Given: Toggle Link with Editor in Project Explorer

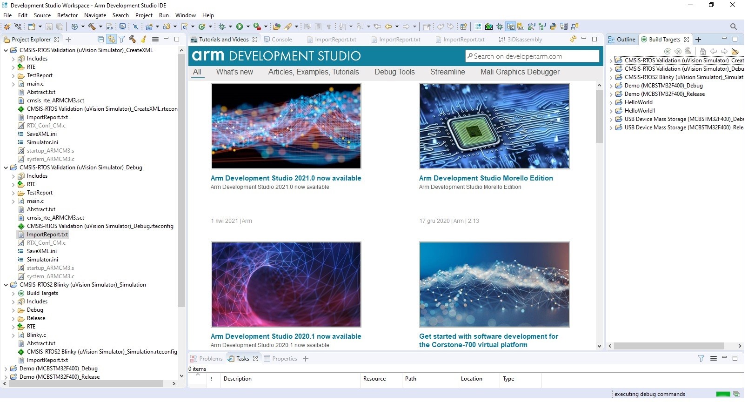Looking at the screenshot, I should (x=111, y=40).
